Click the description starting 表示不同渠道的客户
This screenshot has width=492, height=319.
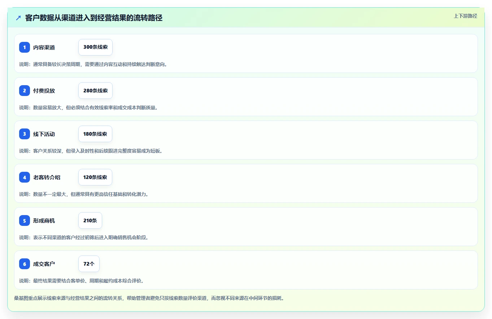click(84, 237)
